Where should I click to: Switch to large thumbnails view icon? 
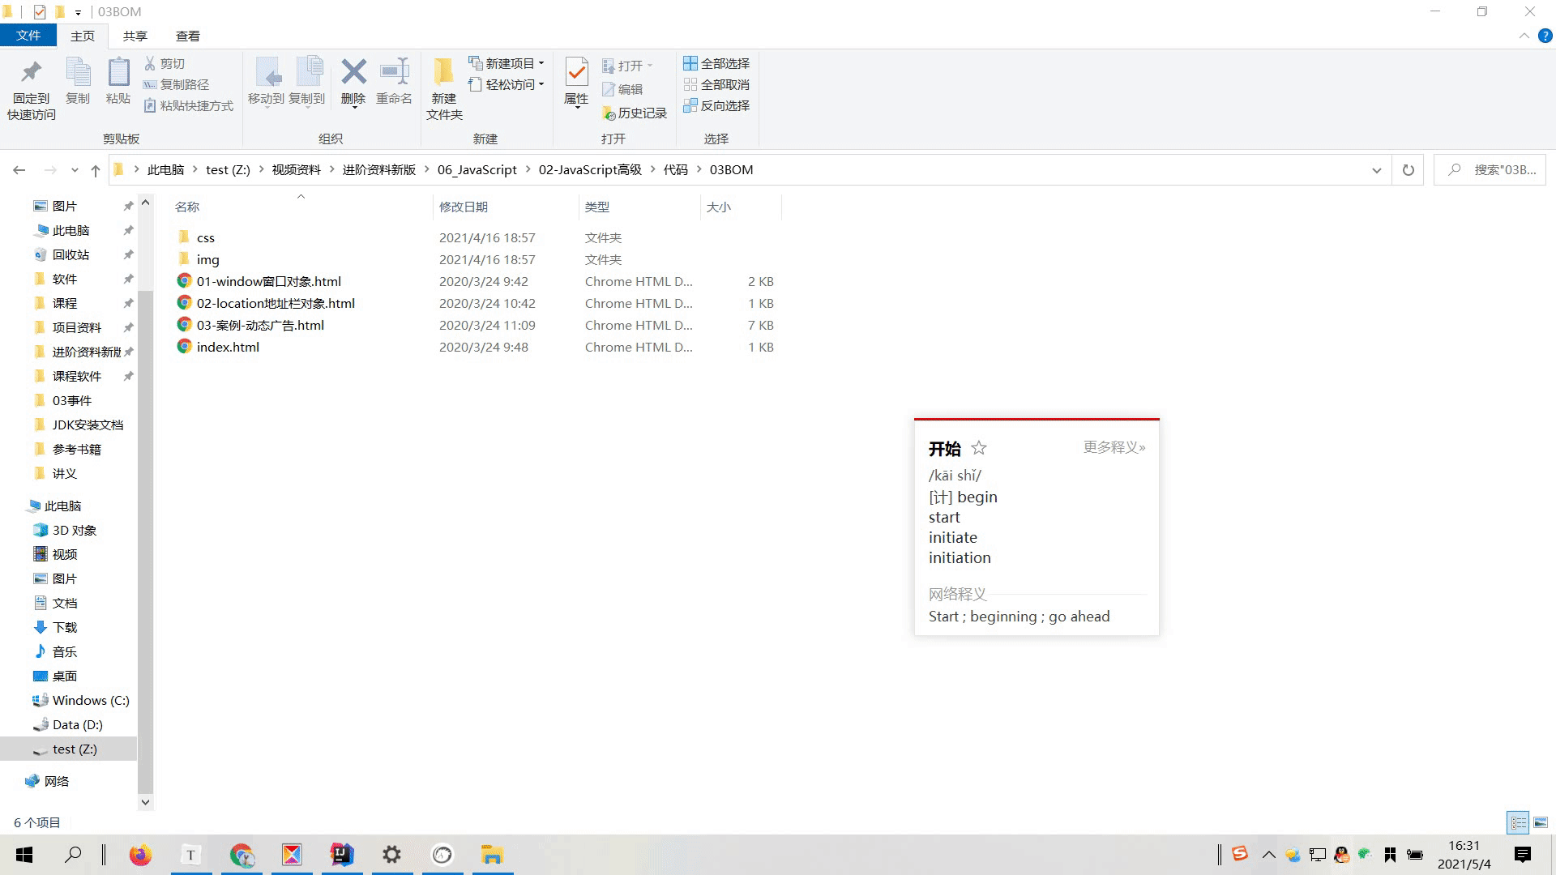tap(1541, 822)
